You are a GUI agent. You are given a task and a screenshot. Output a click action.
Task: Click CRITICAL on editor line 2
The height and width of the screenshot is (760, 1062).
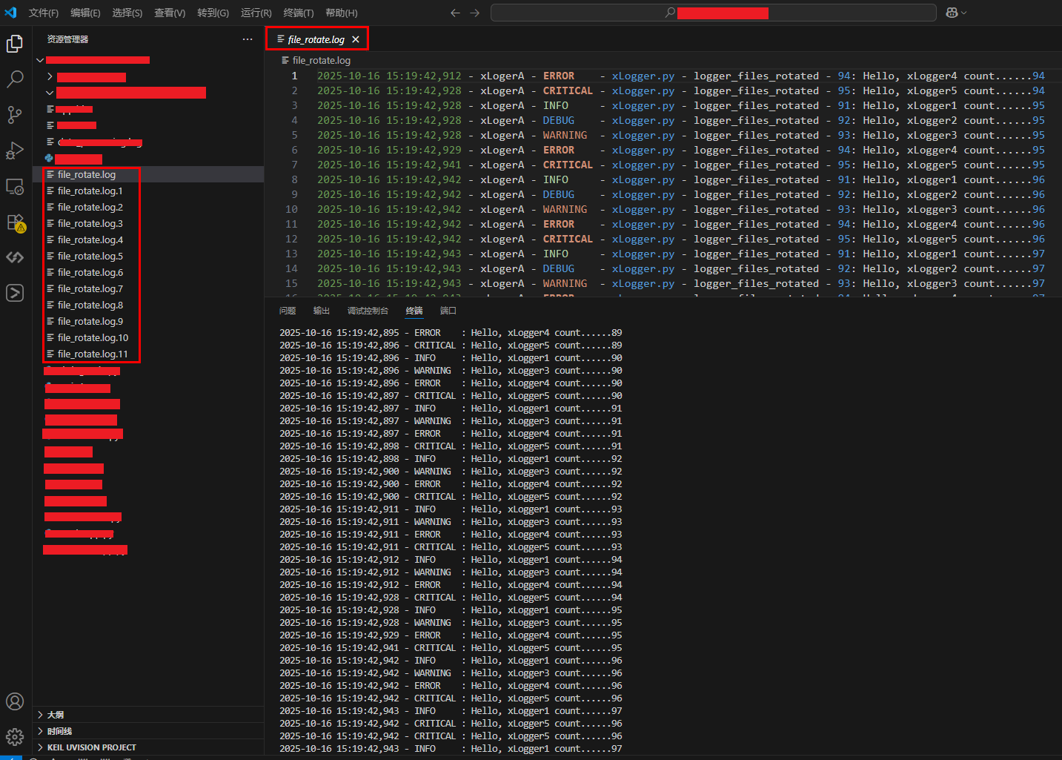click(568, 90)
